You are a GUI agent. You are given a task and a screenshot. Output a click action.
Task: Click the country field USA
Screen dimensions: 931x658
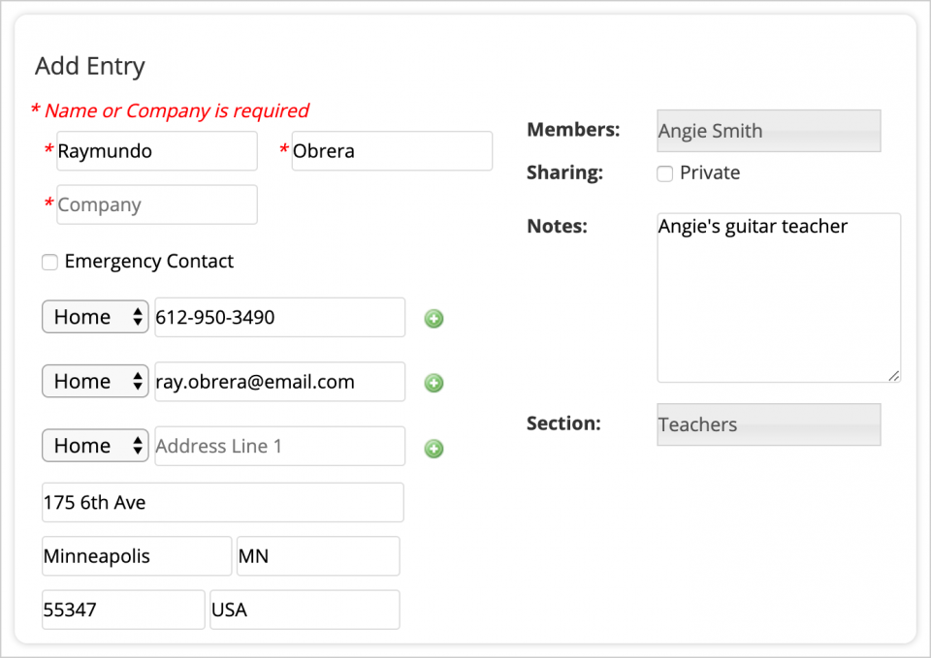pyautogui.click(x=305, y=610)
